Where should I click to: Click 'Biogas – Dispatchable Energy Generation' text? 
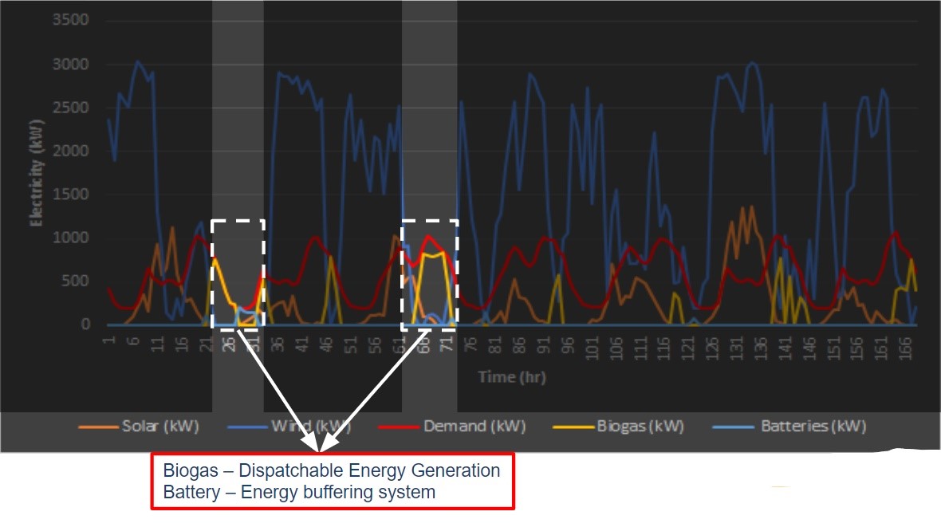[x=332, y=470]
